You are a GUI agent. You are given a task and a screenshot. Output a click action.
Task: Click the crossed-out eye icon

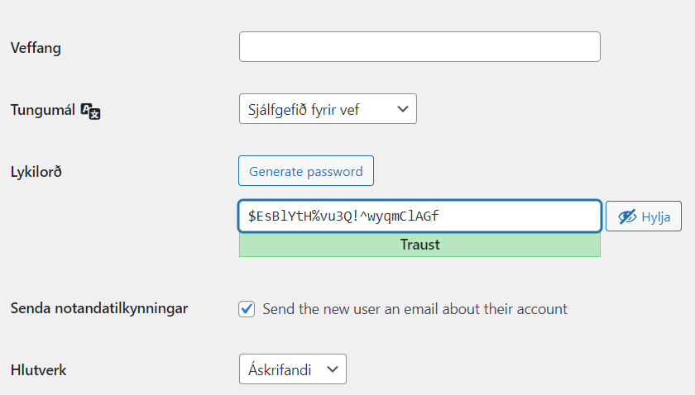tap(627, 217)
